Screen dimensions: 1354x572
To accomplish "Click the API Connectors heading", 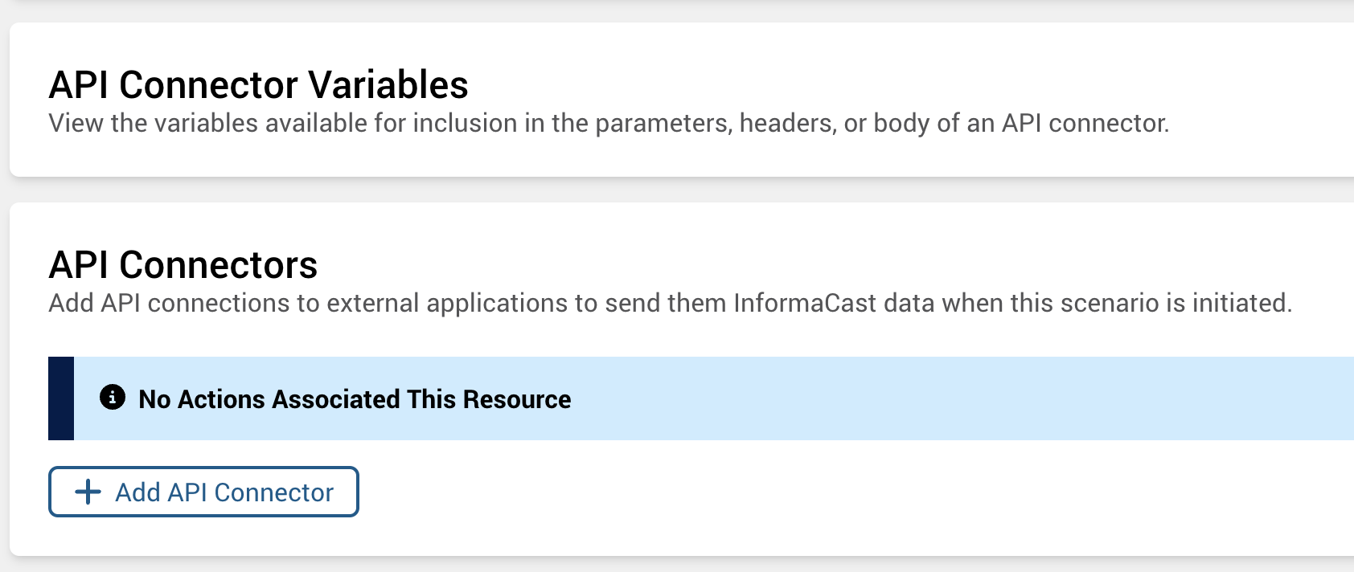I will coord(183,264).
